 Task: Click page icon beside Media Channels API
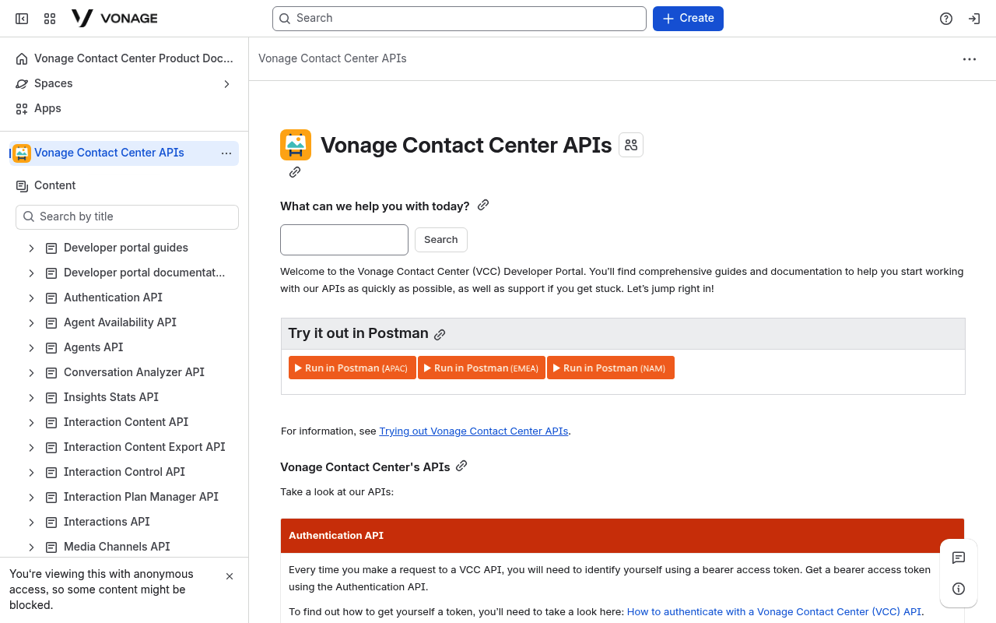pos(51,547)
